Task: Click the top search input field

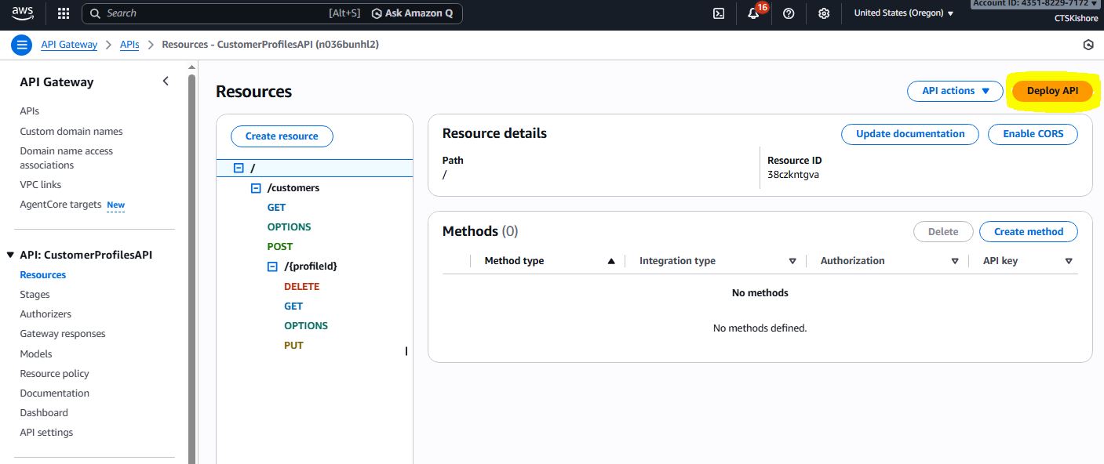Action: 220,13
